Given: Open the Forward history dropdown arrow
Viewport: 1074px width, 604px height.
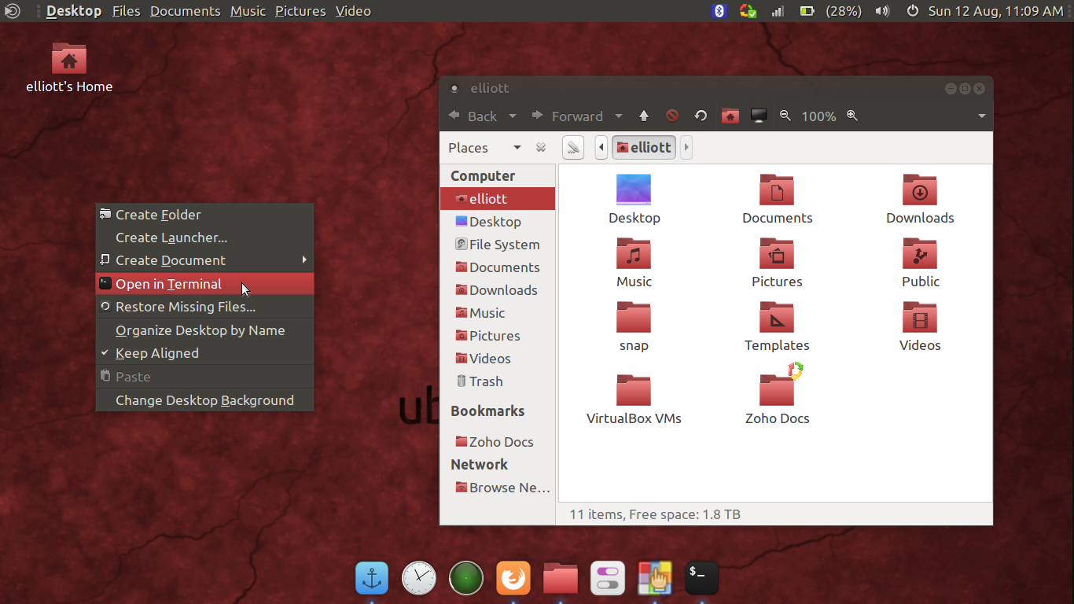Looking at the screenshot, I should click(619, 116).
